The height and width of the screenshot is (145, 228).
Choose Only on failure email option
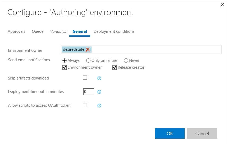coord(88,60)
